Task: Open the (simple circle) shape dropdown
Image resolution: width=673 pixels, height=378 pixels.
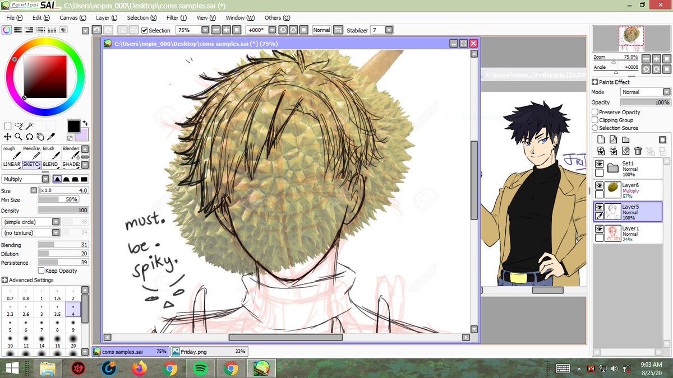Action: (x=56, y=222)
